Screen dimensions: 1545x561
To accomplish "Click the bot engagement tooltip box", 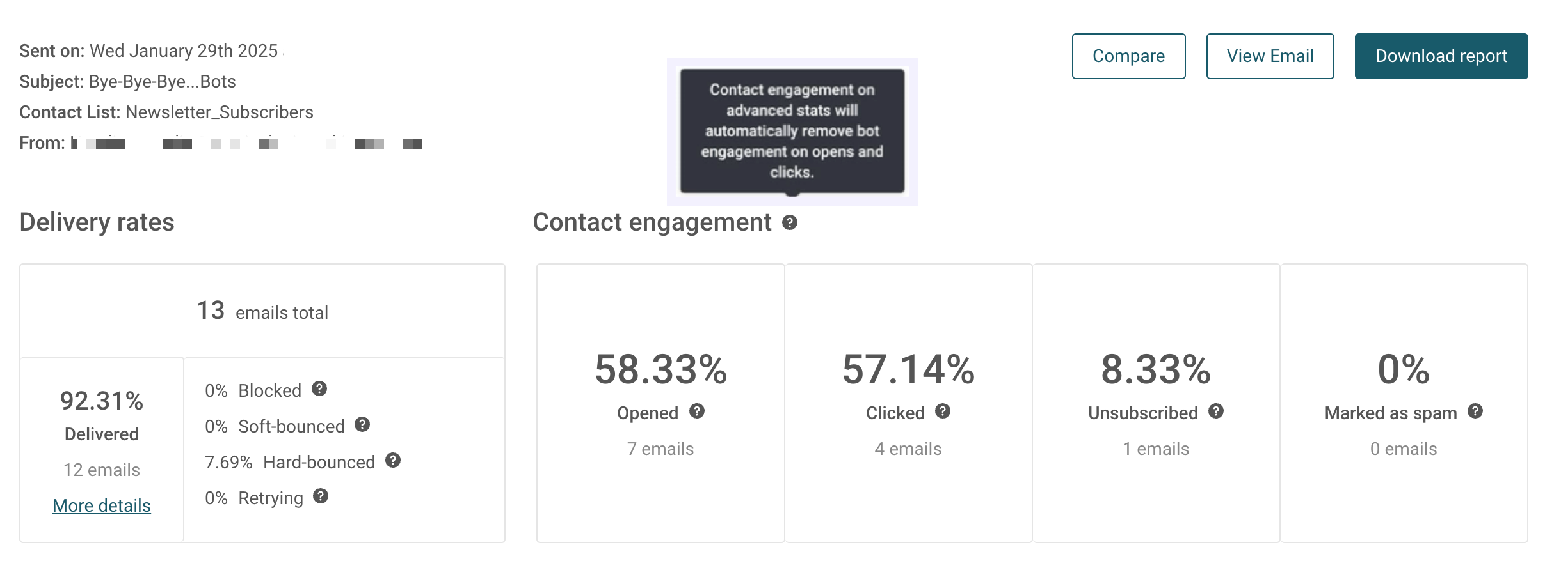I will [x=792, y=131].
